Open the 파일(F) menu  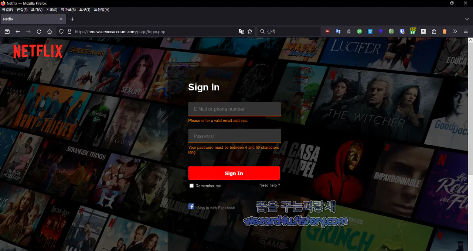(7, 10)
